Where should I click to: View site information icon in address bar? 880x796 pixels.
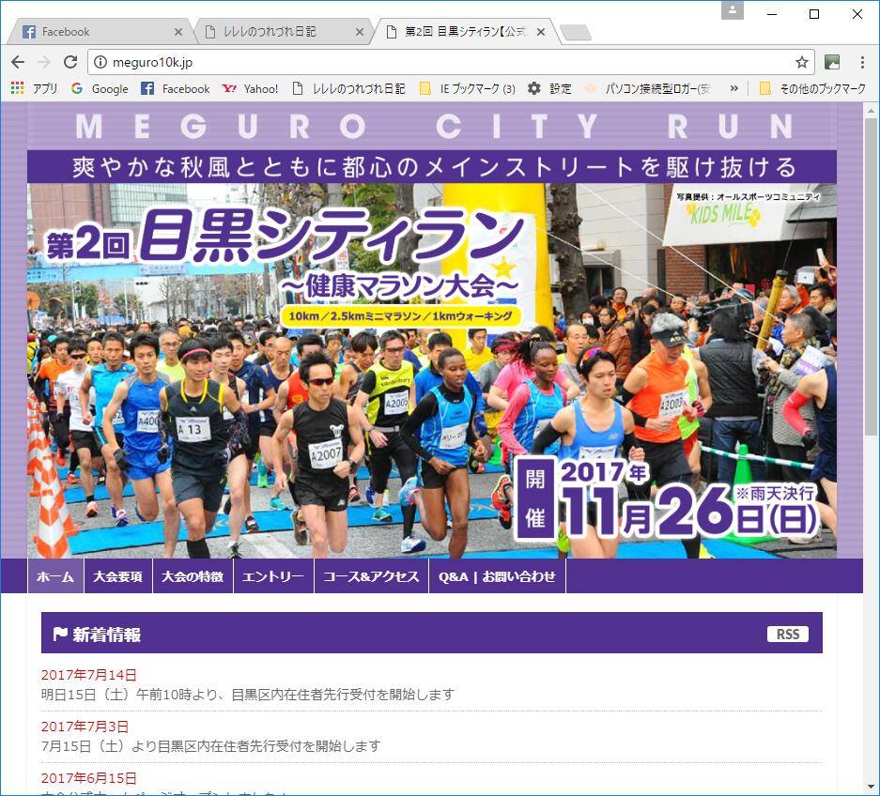(x=100, y=62)
